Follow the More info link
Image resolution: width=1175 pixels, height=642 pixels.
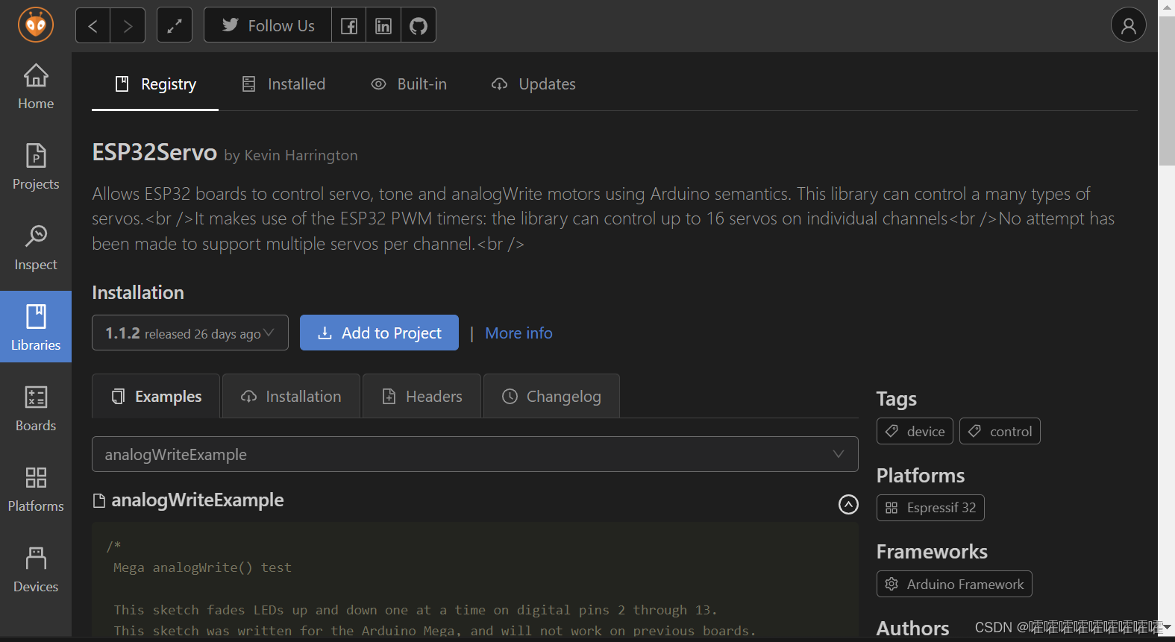pyautogui.click(x=518, y=333)
